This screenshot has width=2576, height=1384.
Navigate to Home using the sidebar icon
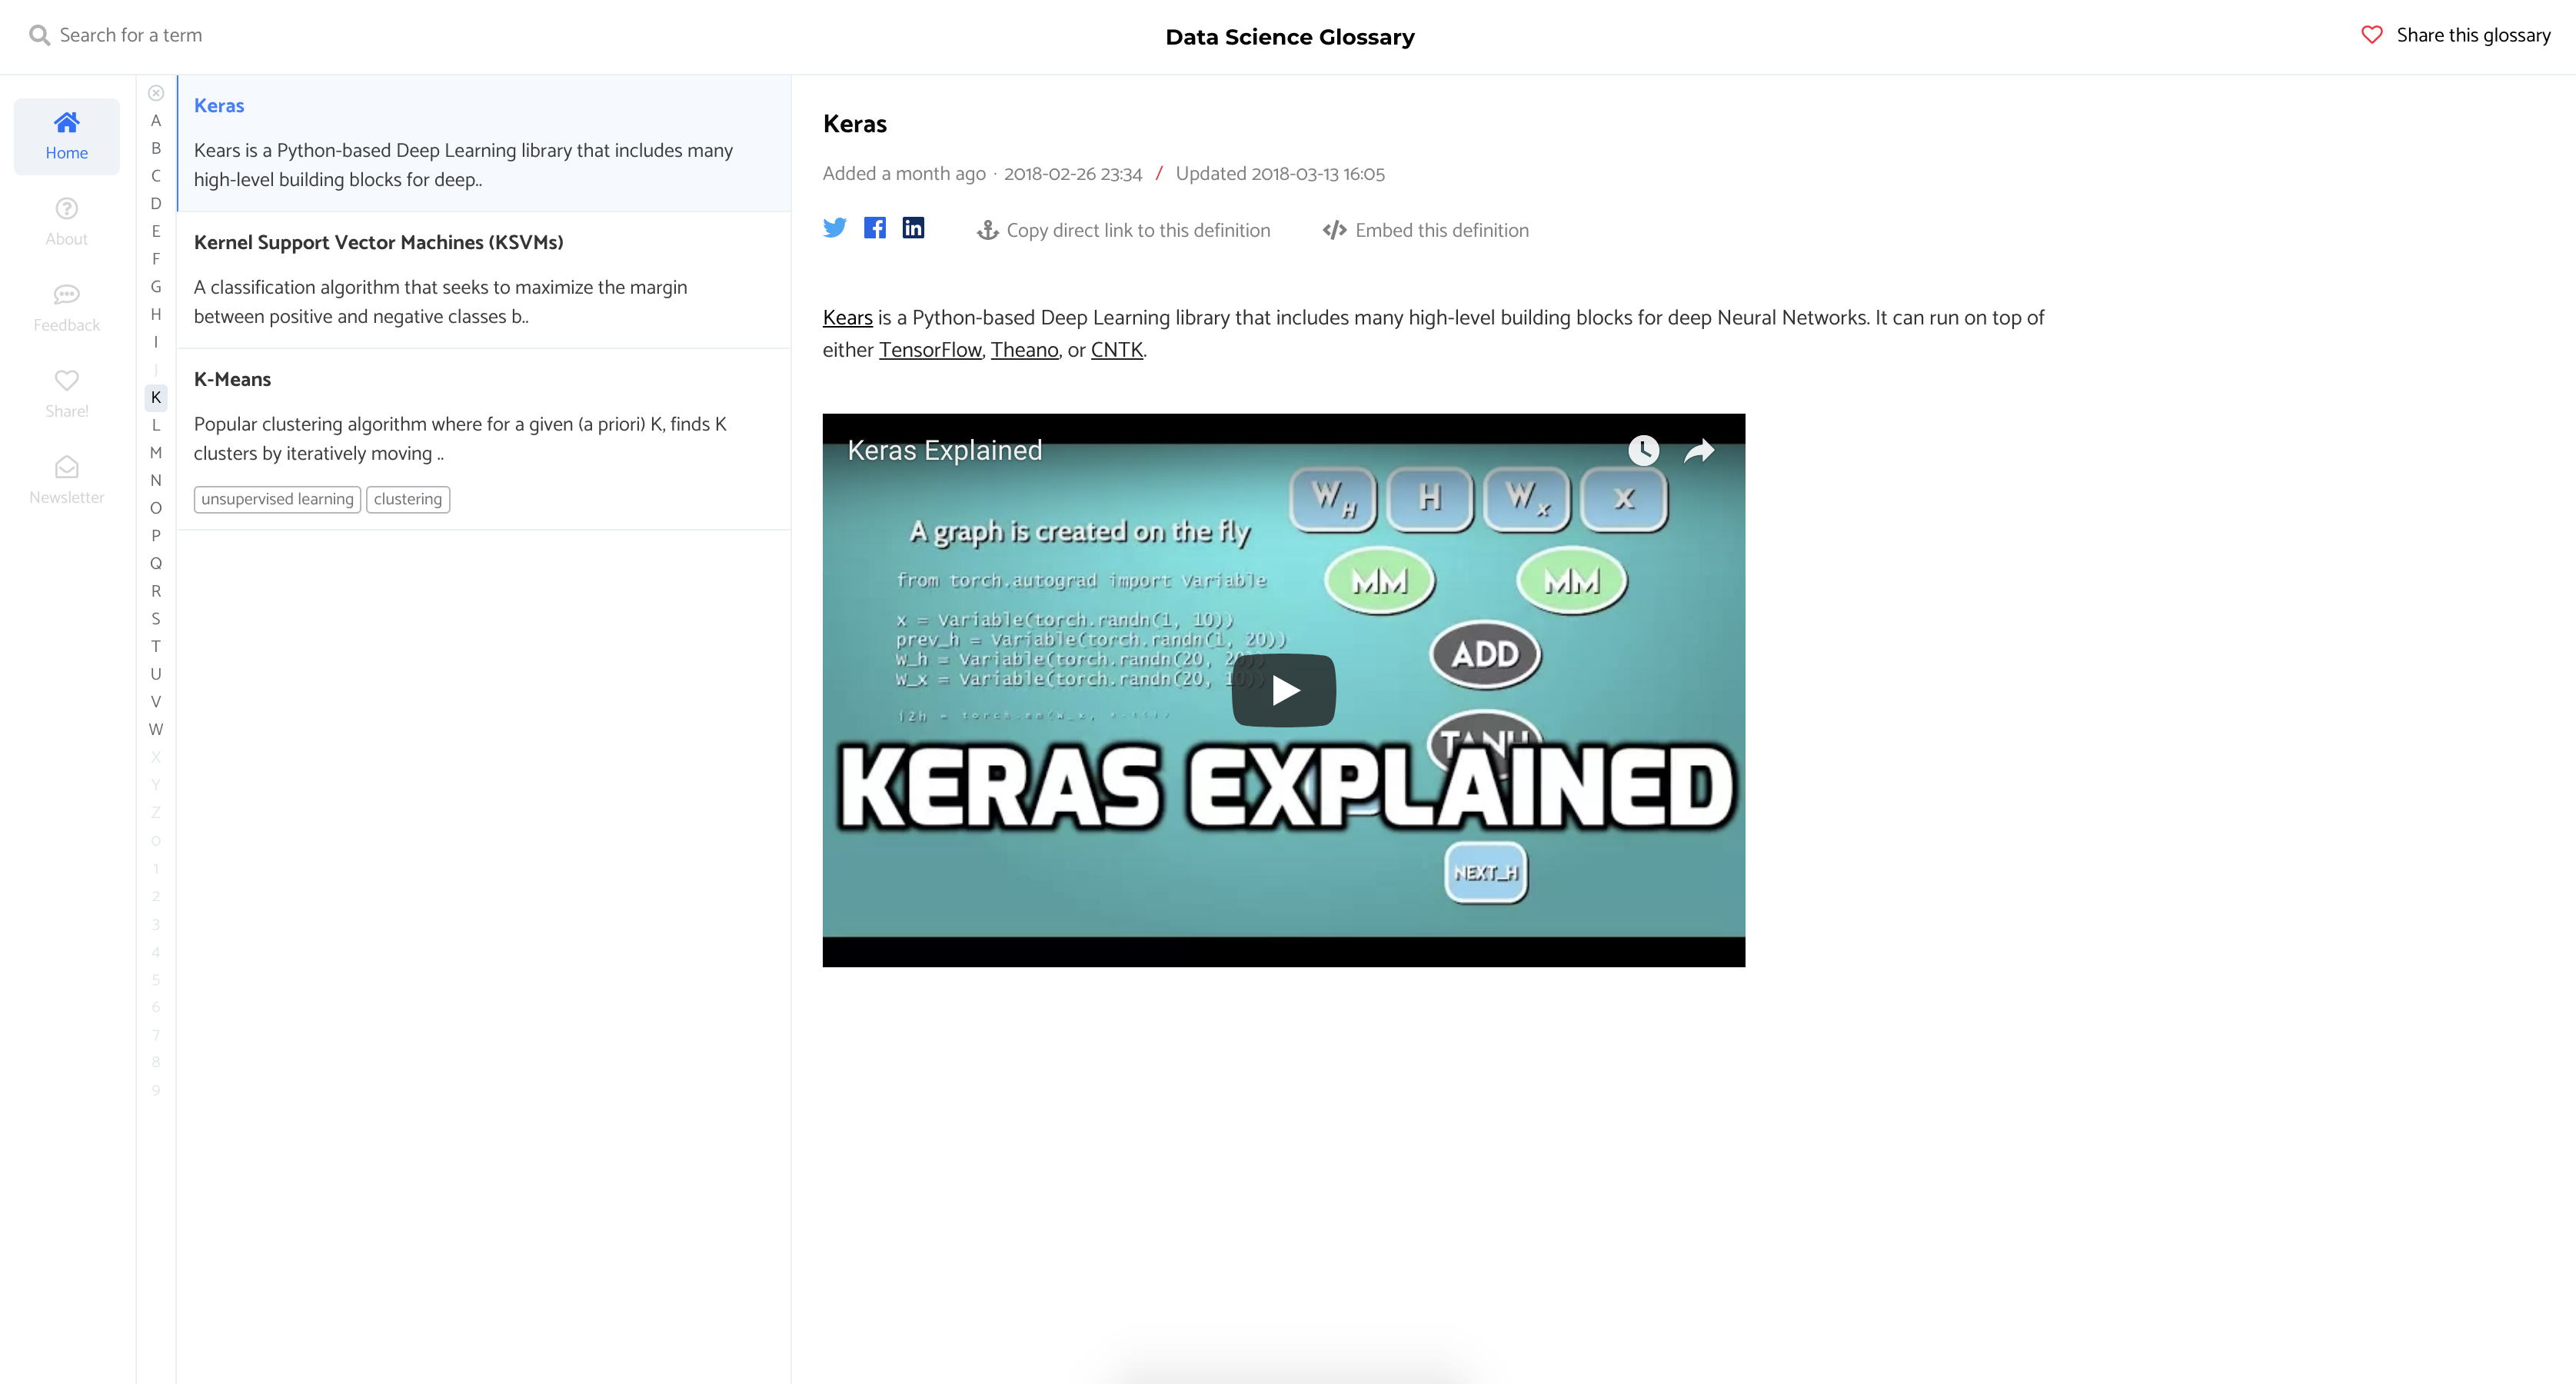tap(66, 136)
